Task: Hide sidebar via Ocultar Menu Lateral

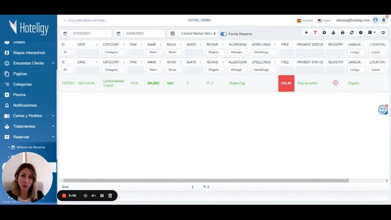Action: pyautogui.click(x=85, y=20)
